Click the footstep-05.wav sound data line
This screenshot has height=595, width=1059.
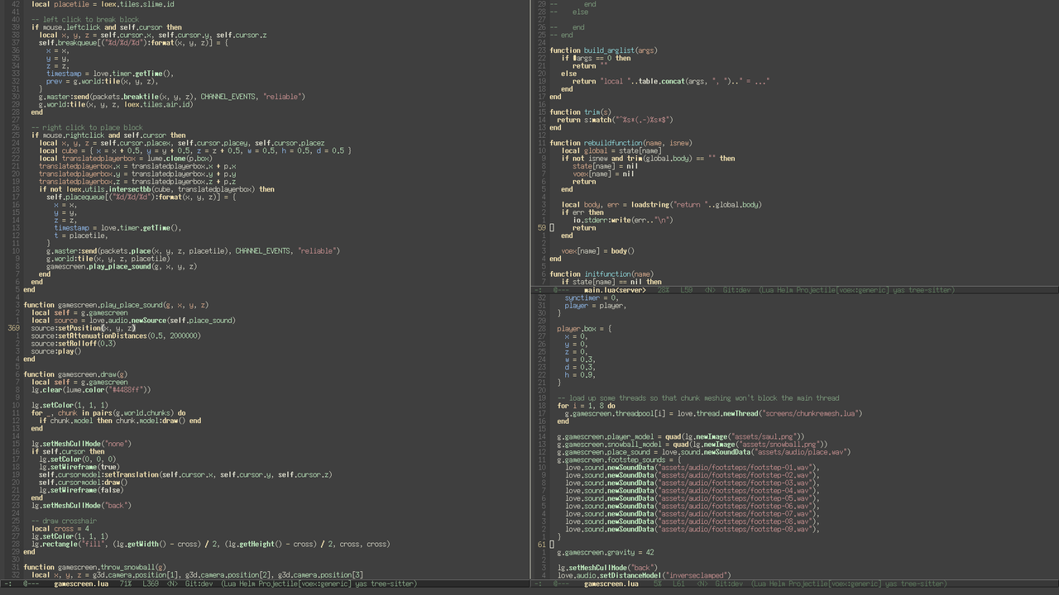(692, 497)
